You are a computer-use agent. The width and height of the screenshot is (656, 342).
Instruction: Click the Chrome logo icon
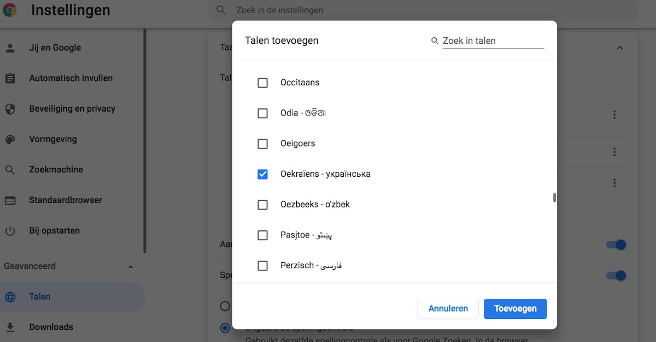pyautogui.click(x=10, y=10)
